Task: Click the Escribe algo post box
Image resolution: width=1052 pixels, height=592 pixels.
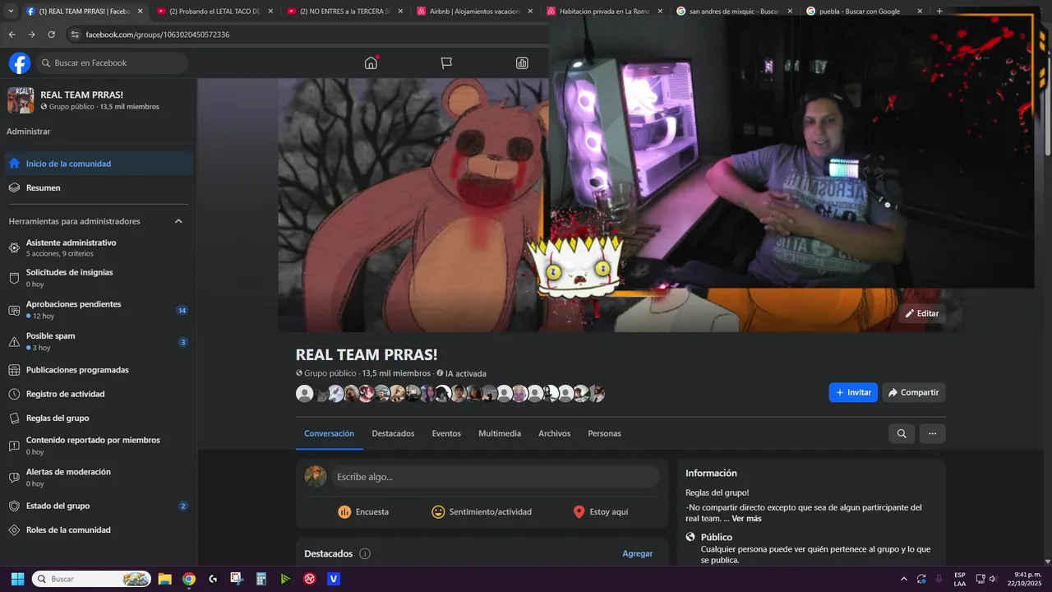Action: coord(496,477)
